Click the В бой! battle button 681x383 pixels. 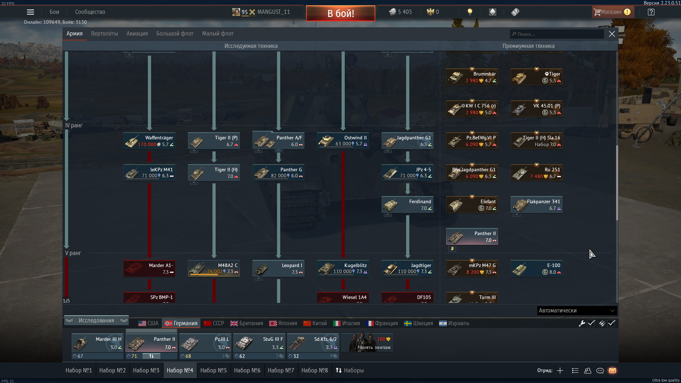pos(340,13)
